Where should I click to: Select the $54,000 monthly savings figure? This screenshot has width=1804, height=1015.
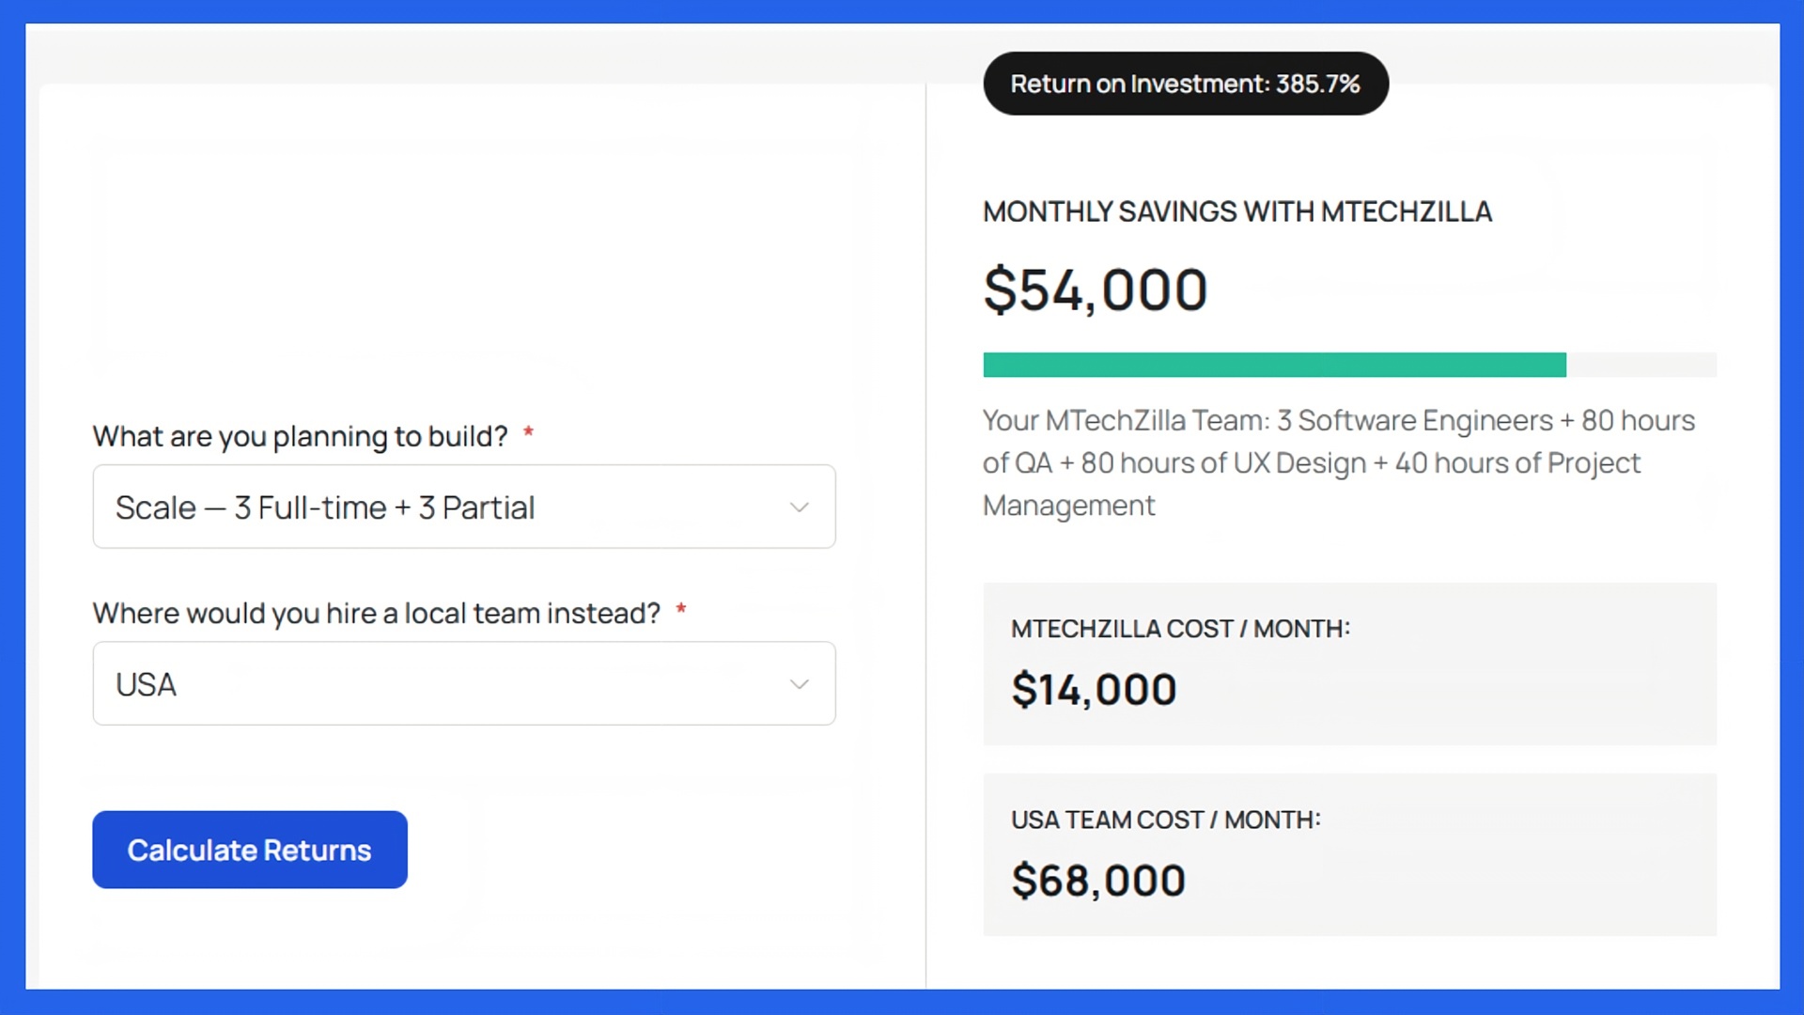1094,289
